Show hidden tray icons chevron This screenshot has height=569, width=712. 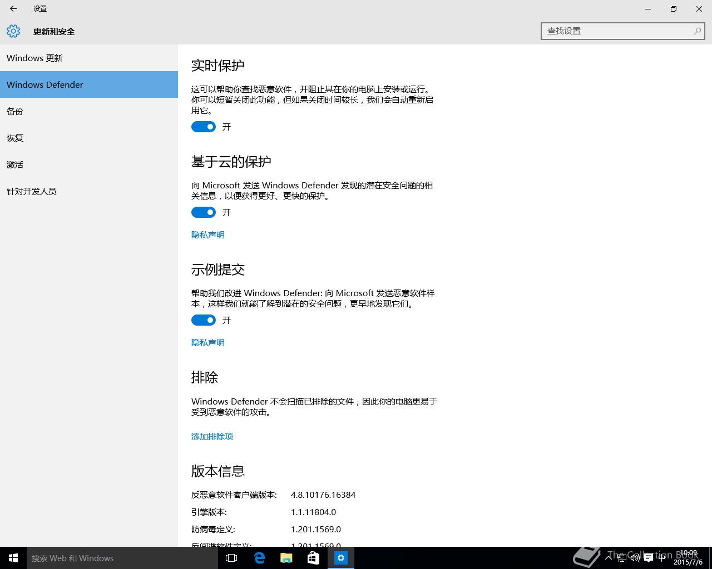(x=610, y=558)
